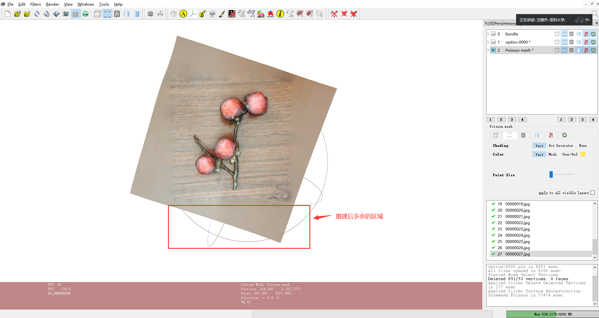Viewport: 599px width, 318px height.
Task: Click the log panel scrollbar up arrow
Action: tap(595, 267)
